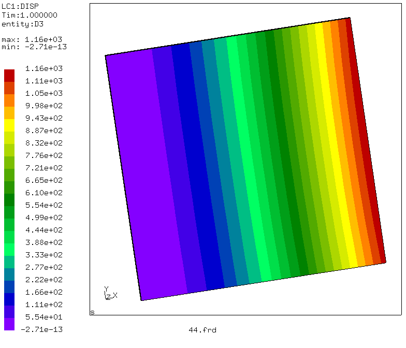Click legend value 6.65e+02
The height and width of the screenshot is (348, 406).
tap(44, 180)
